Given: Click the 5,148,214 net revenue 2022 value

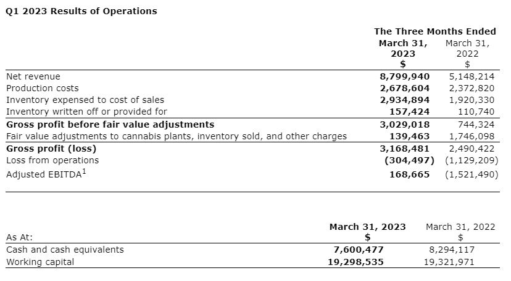Looking at the screenshot, I should [472, 77].
